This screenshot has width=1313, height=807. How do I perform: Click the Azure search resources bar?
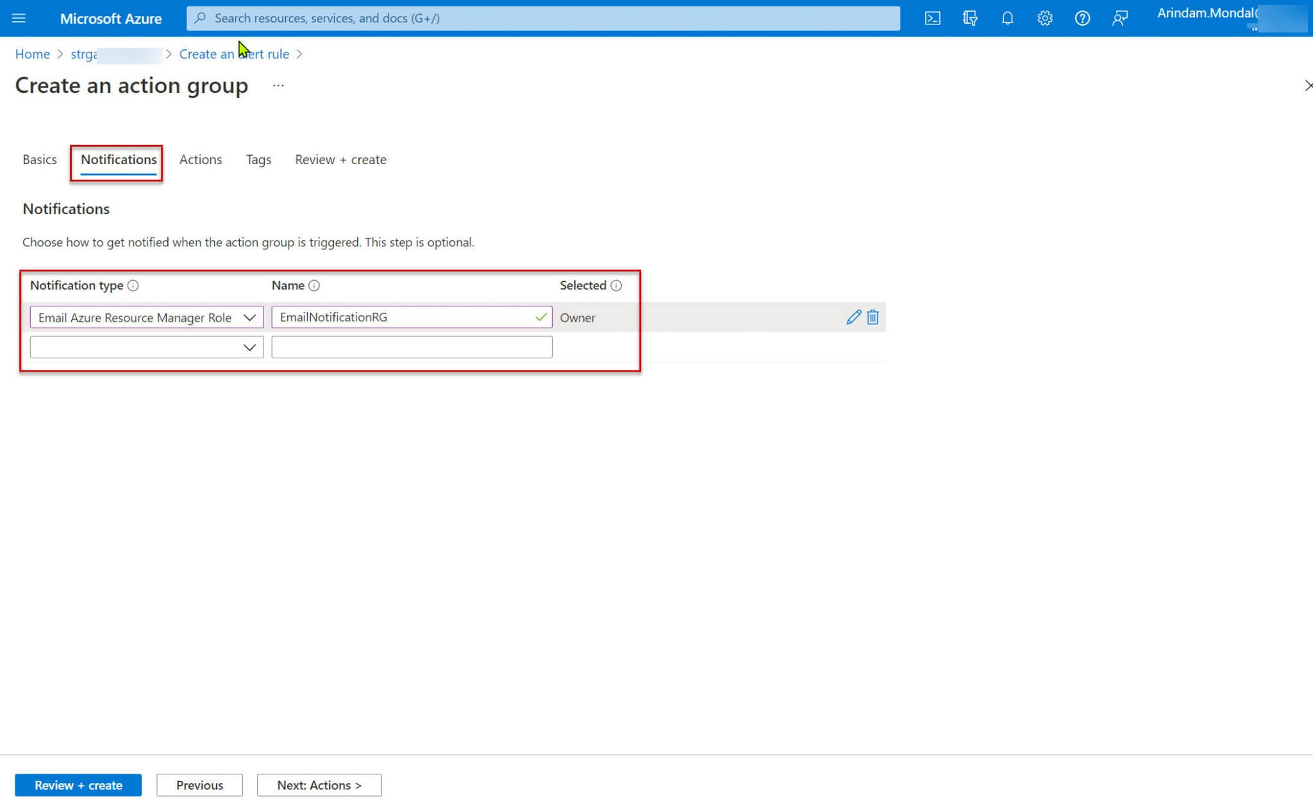tap(542, 18)
